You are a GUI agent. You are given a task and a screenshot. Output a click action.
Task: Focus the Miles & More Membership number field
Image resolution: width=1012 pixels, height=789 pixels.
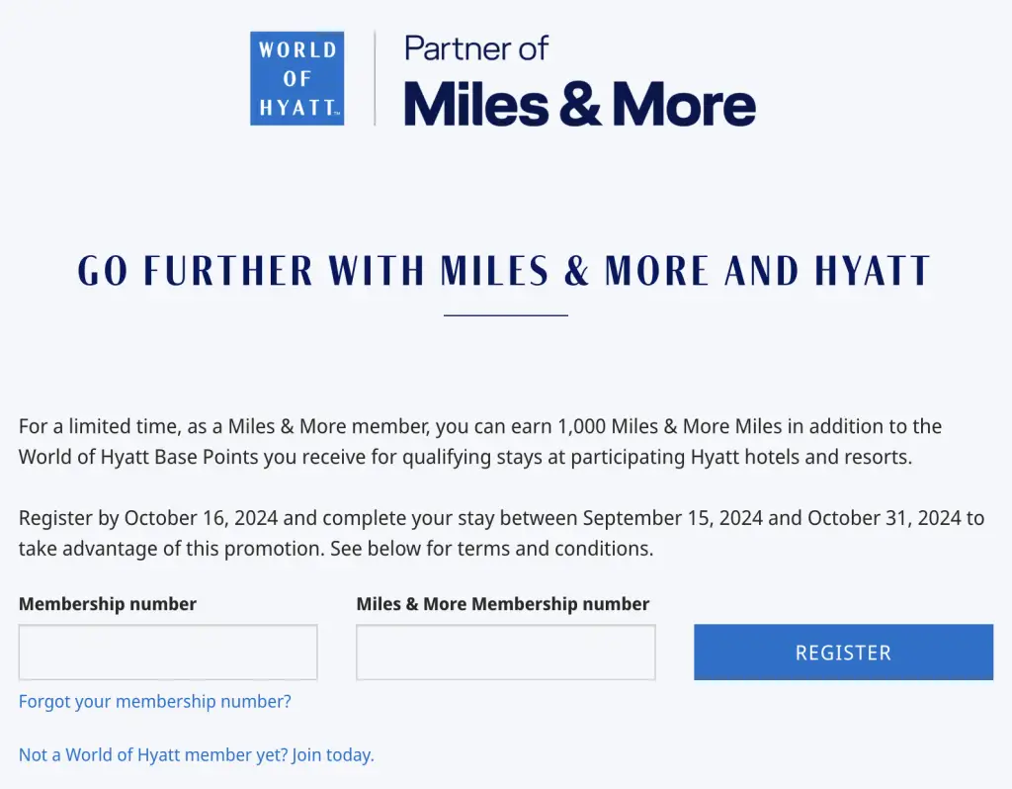click(x=505, y=652)
